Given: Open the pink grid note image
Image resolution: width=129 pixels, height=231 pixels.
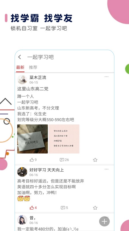Looking at the screenshot, I should click(64, 139).
